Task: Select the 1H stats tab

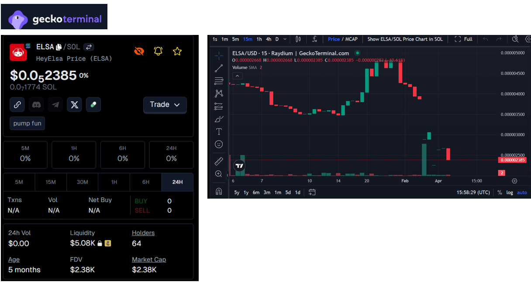Action: coord(114,182)
